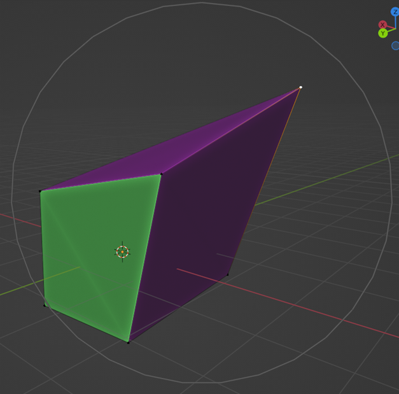Select the top-left vertex of the green face
Viewport: 399px width, 394px height.
pos(40,191)
